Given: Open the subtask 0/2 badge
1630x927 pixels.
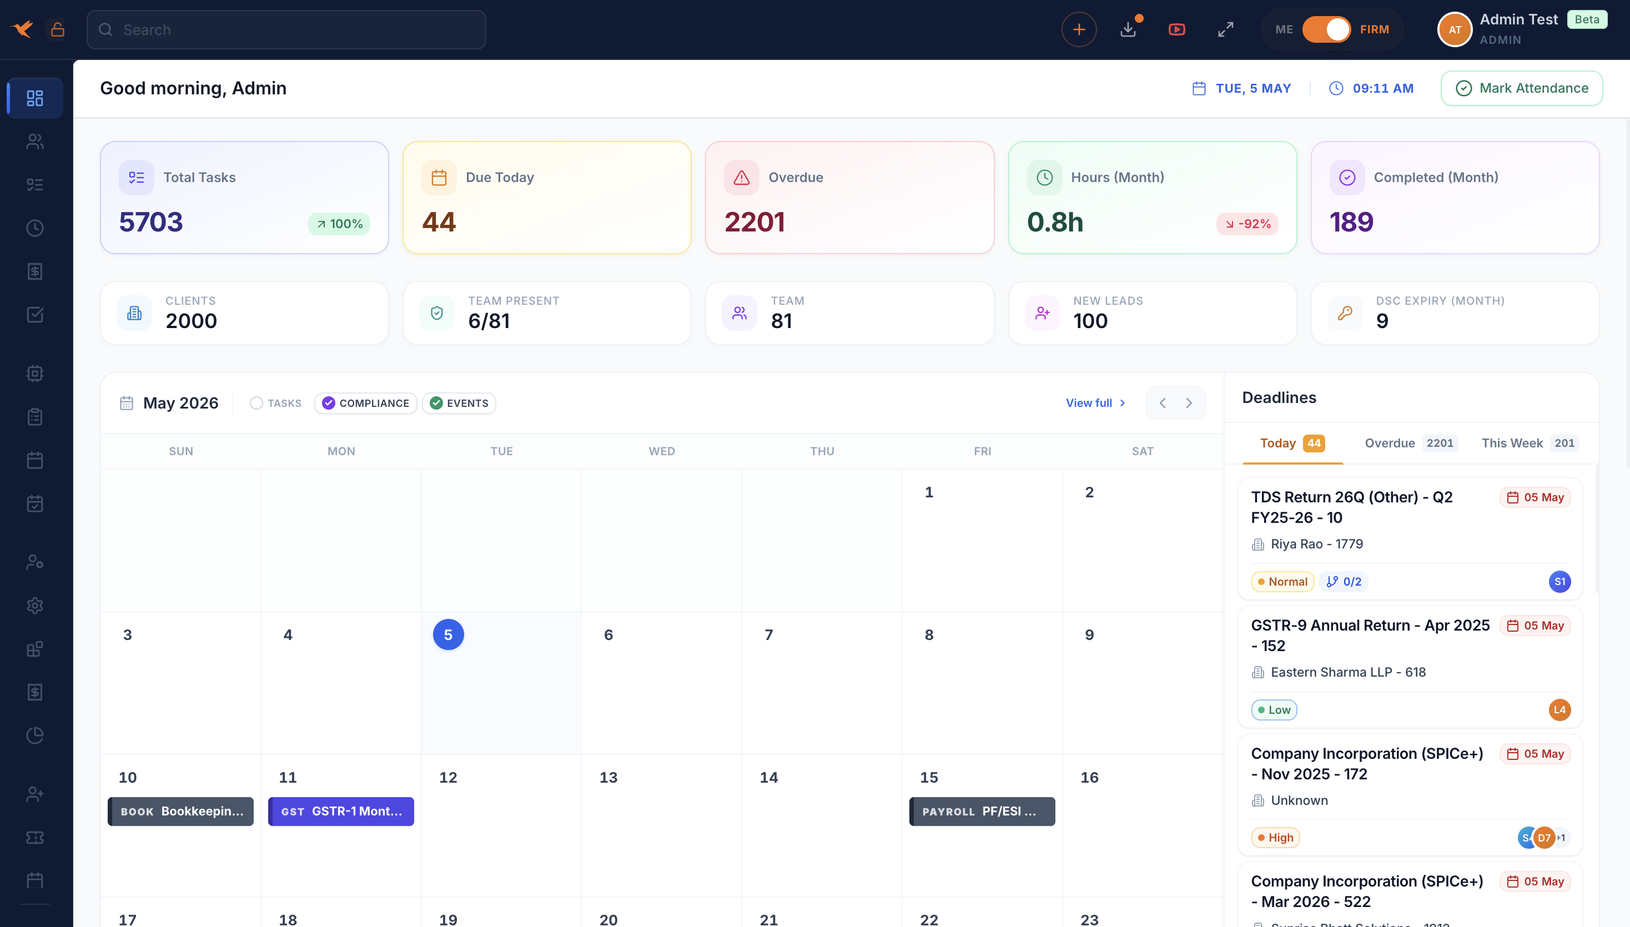Looking at the screenshot, I should pos(1344,581).
